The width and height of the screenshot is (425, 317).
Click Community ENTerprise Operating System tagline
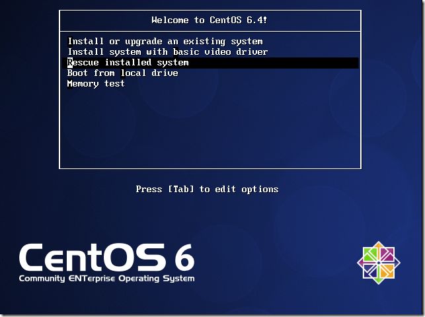(107, 279)
